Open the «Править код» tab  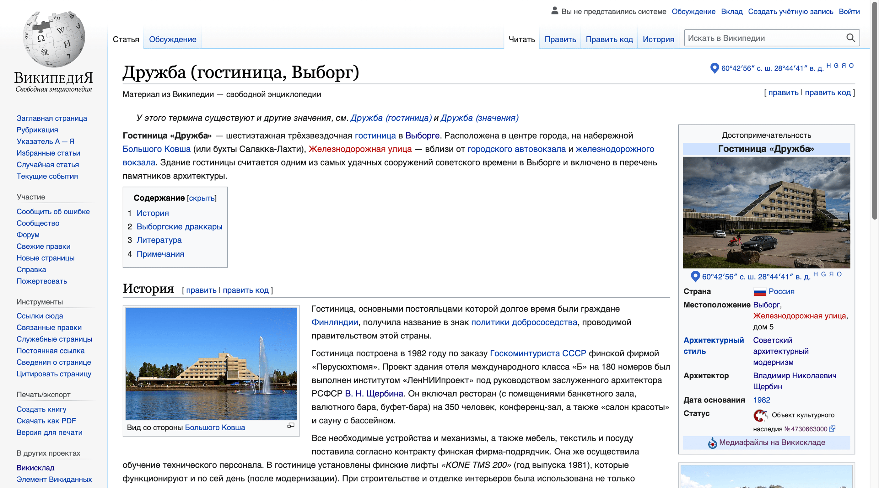609,39
